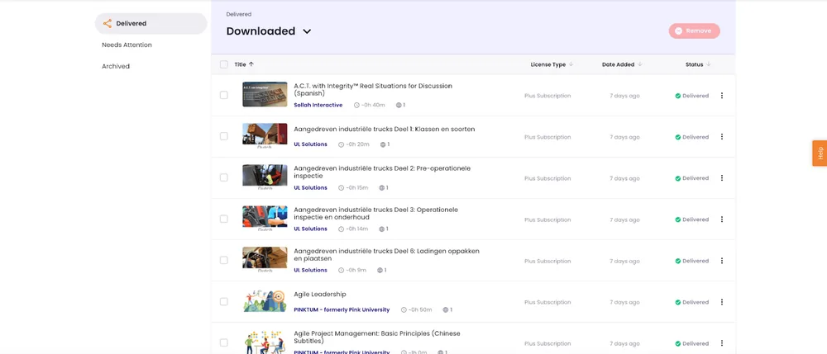Sort by Title column arrow
The width and height of the screenshot is (827, 354).
pos(251,64)
